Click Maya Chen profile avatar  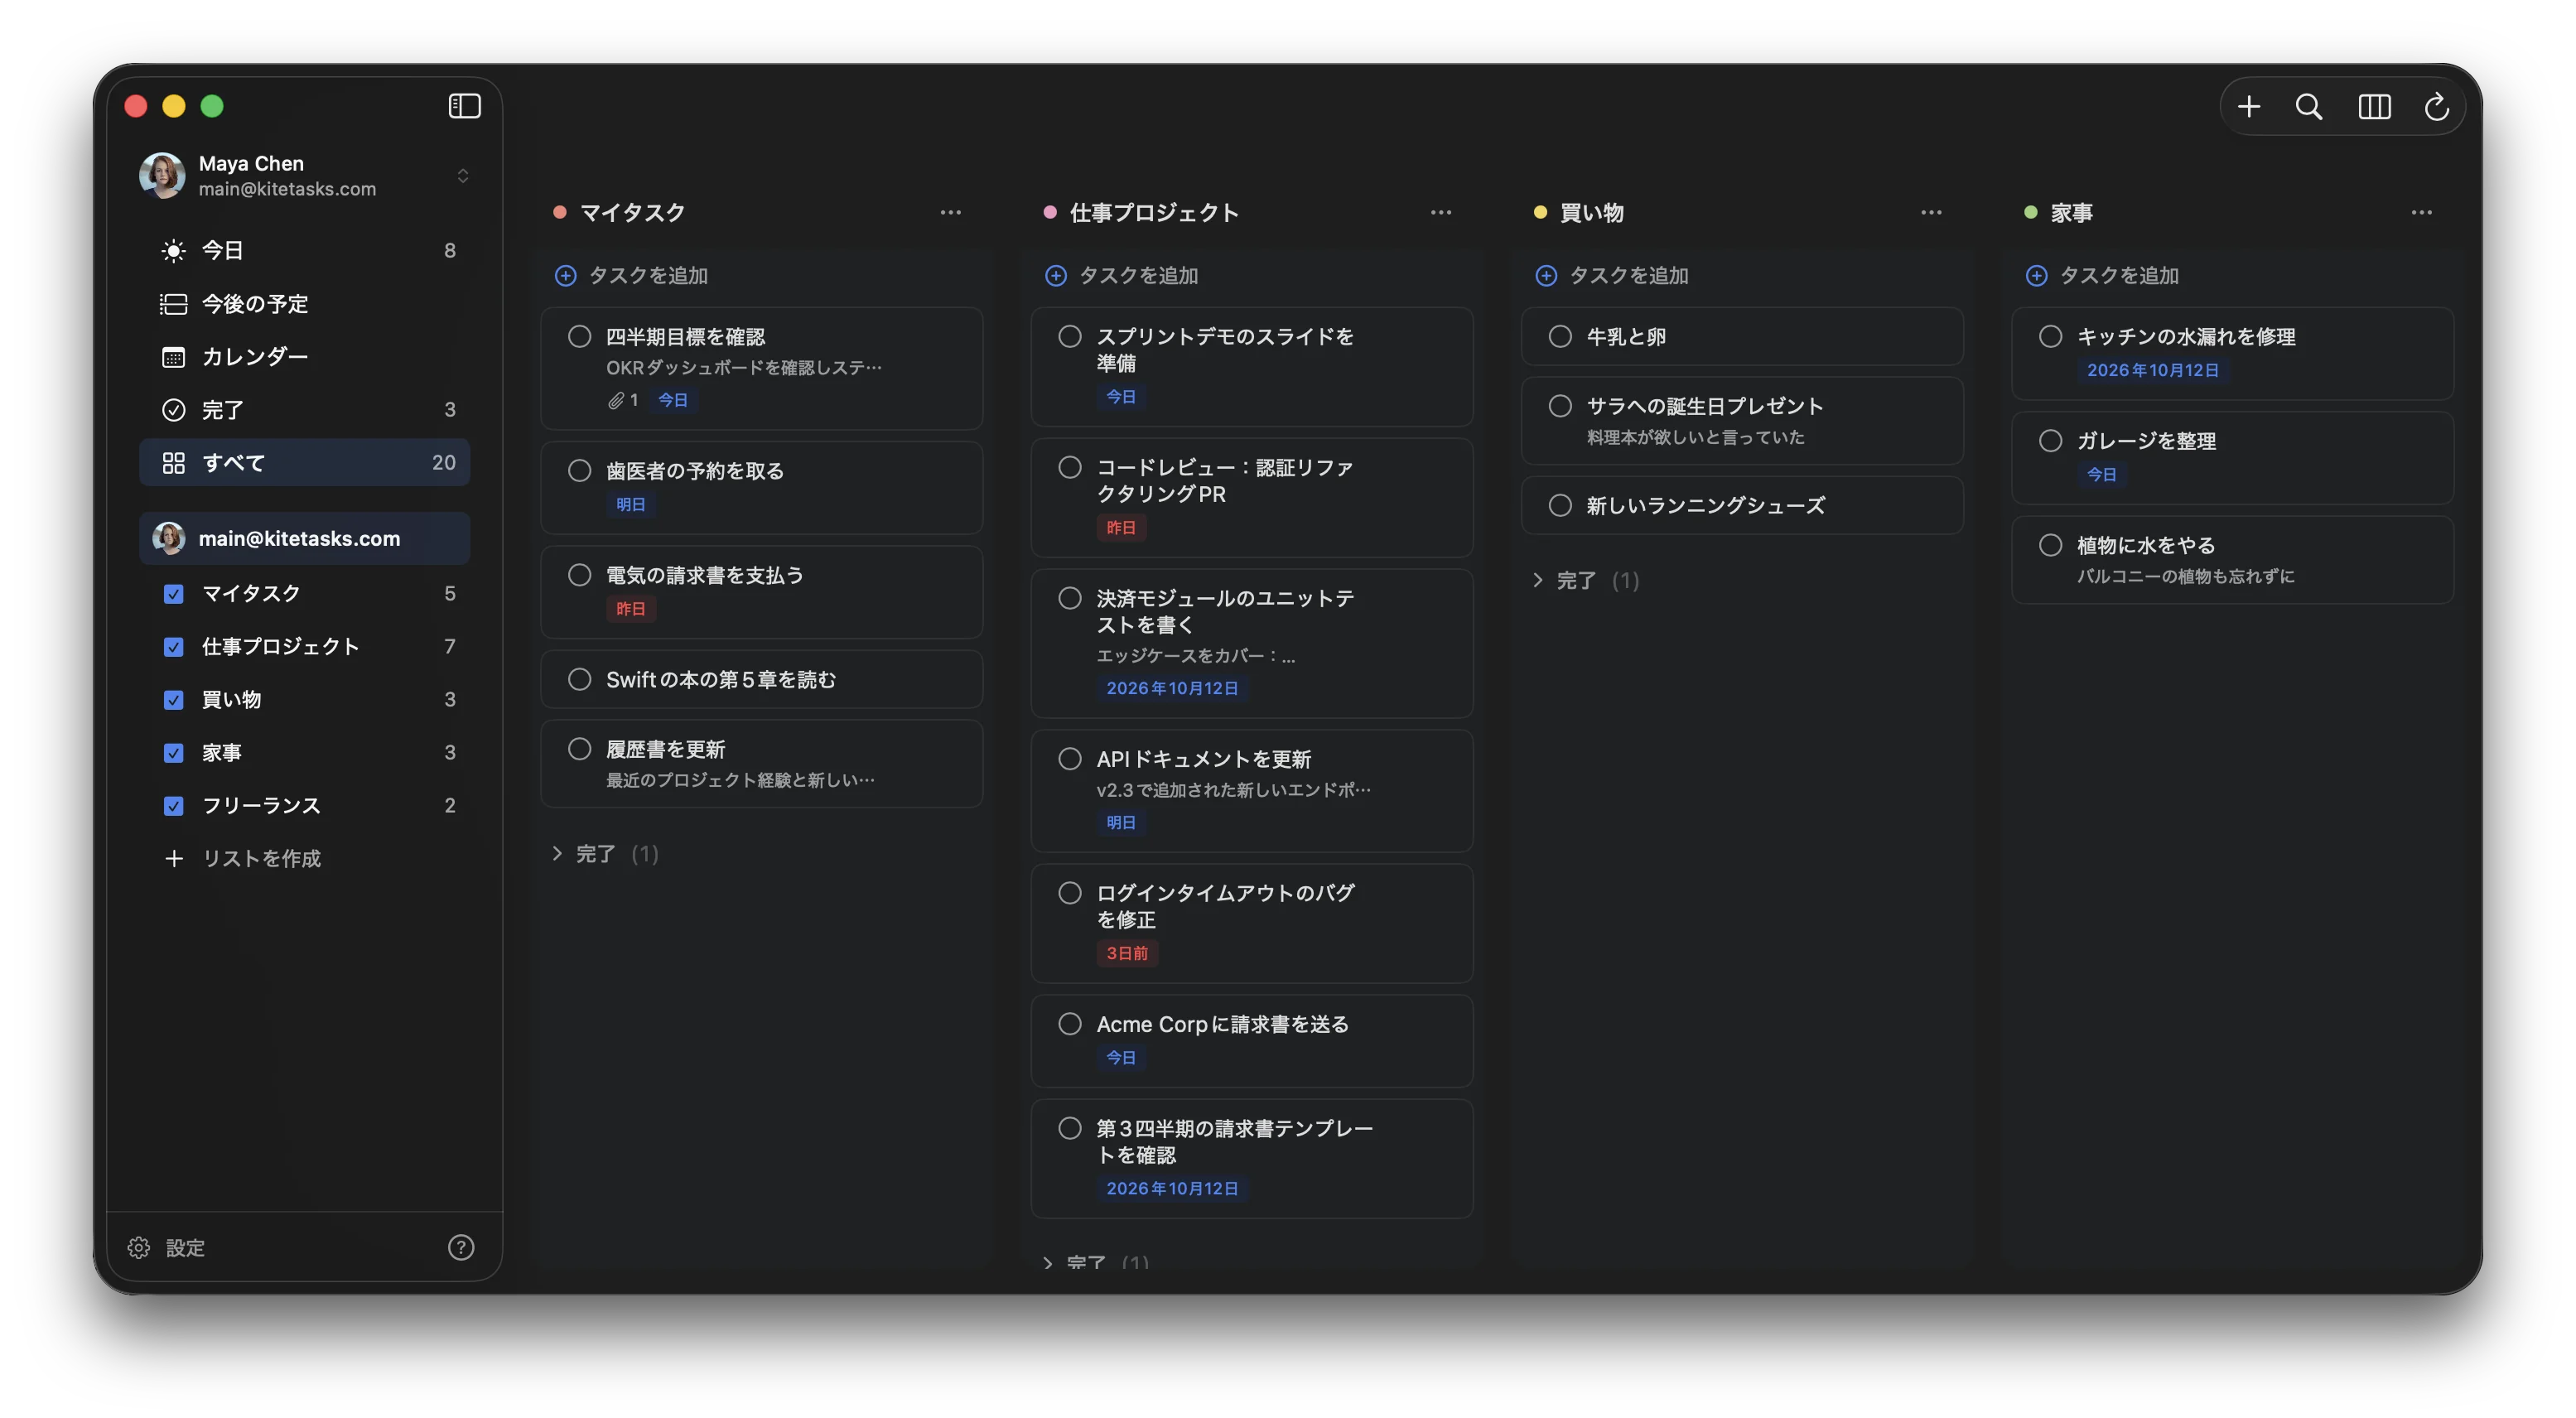pyautogui.click(x=162, y=175)
